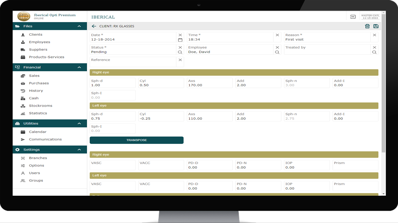398x223 pixels.
Task: Collapse the Settings section chevron
Action: coord(79,149)
